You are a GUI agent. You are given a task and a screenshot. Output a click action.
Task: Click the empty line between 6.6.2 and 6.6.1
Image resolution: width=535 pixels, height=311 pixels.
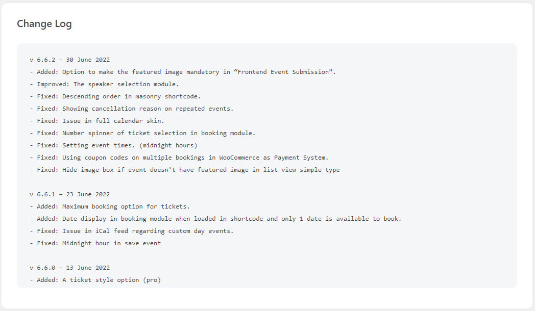click(267, 182)
